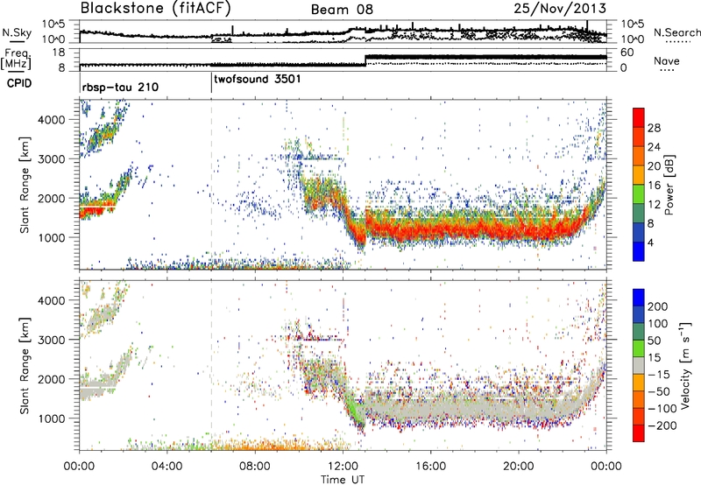Click the dashed CPID-change line in Power panel
The height and width of the screenshot is (485, 701).
(x=211, y=185)
